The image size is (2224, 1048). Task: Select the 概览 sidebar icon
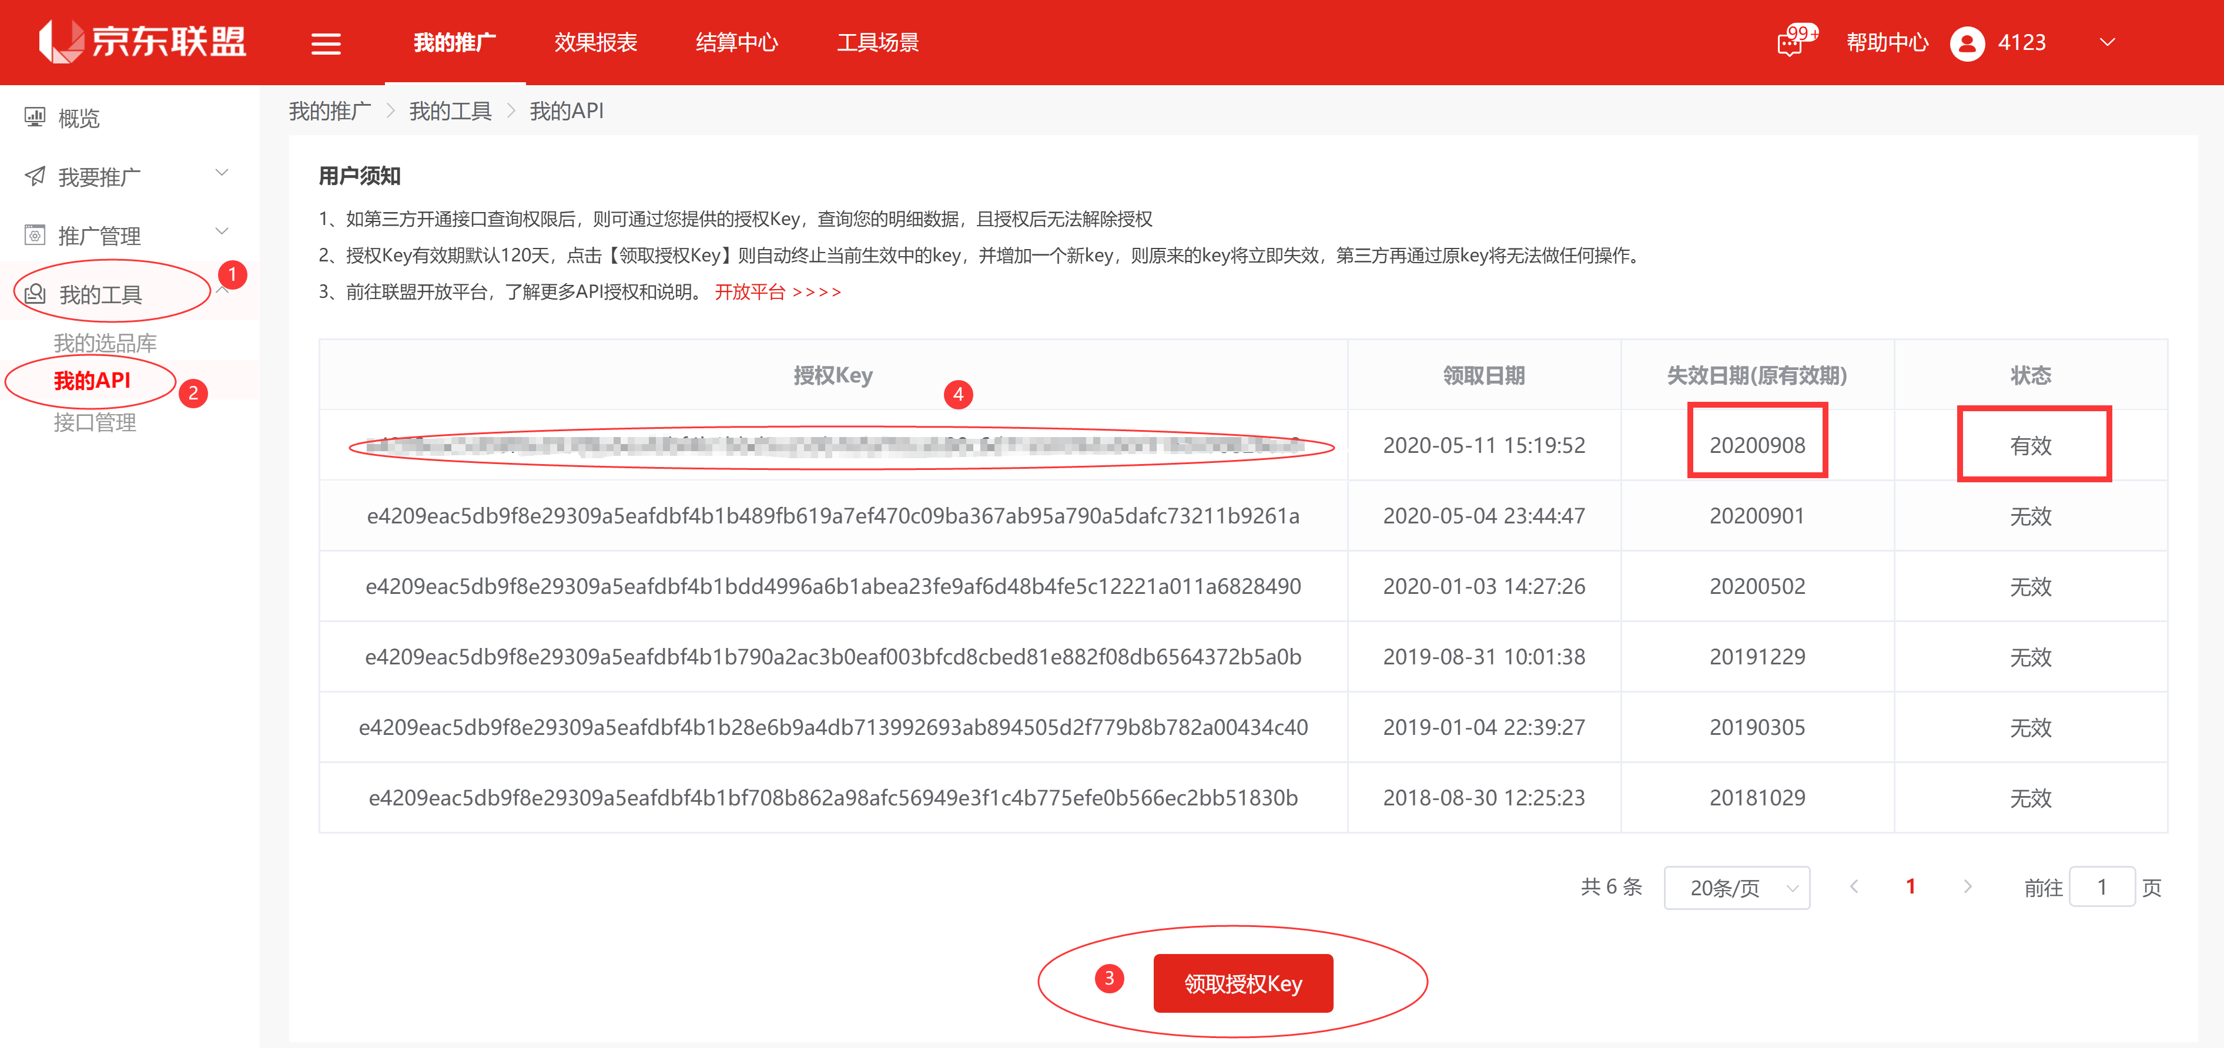tap(35, 116)
